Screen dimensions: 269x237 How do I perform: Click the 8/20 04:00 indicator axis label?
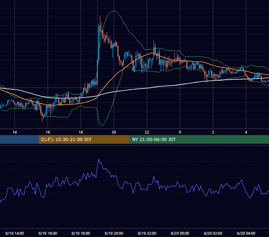[x=246, y=233]
